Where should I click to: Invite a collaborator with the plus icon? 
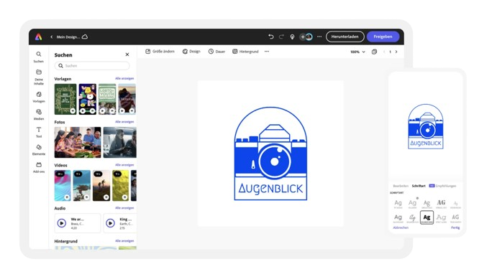(x=303, y=37)
